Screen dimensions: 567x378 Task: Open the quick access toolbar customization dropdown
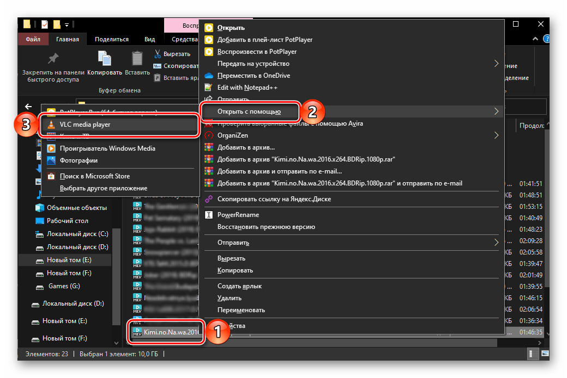(67, 25)
